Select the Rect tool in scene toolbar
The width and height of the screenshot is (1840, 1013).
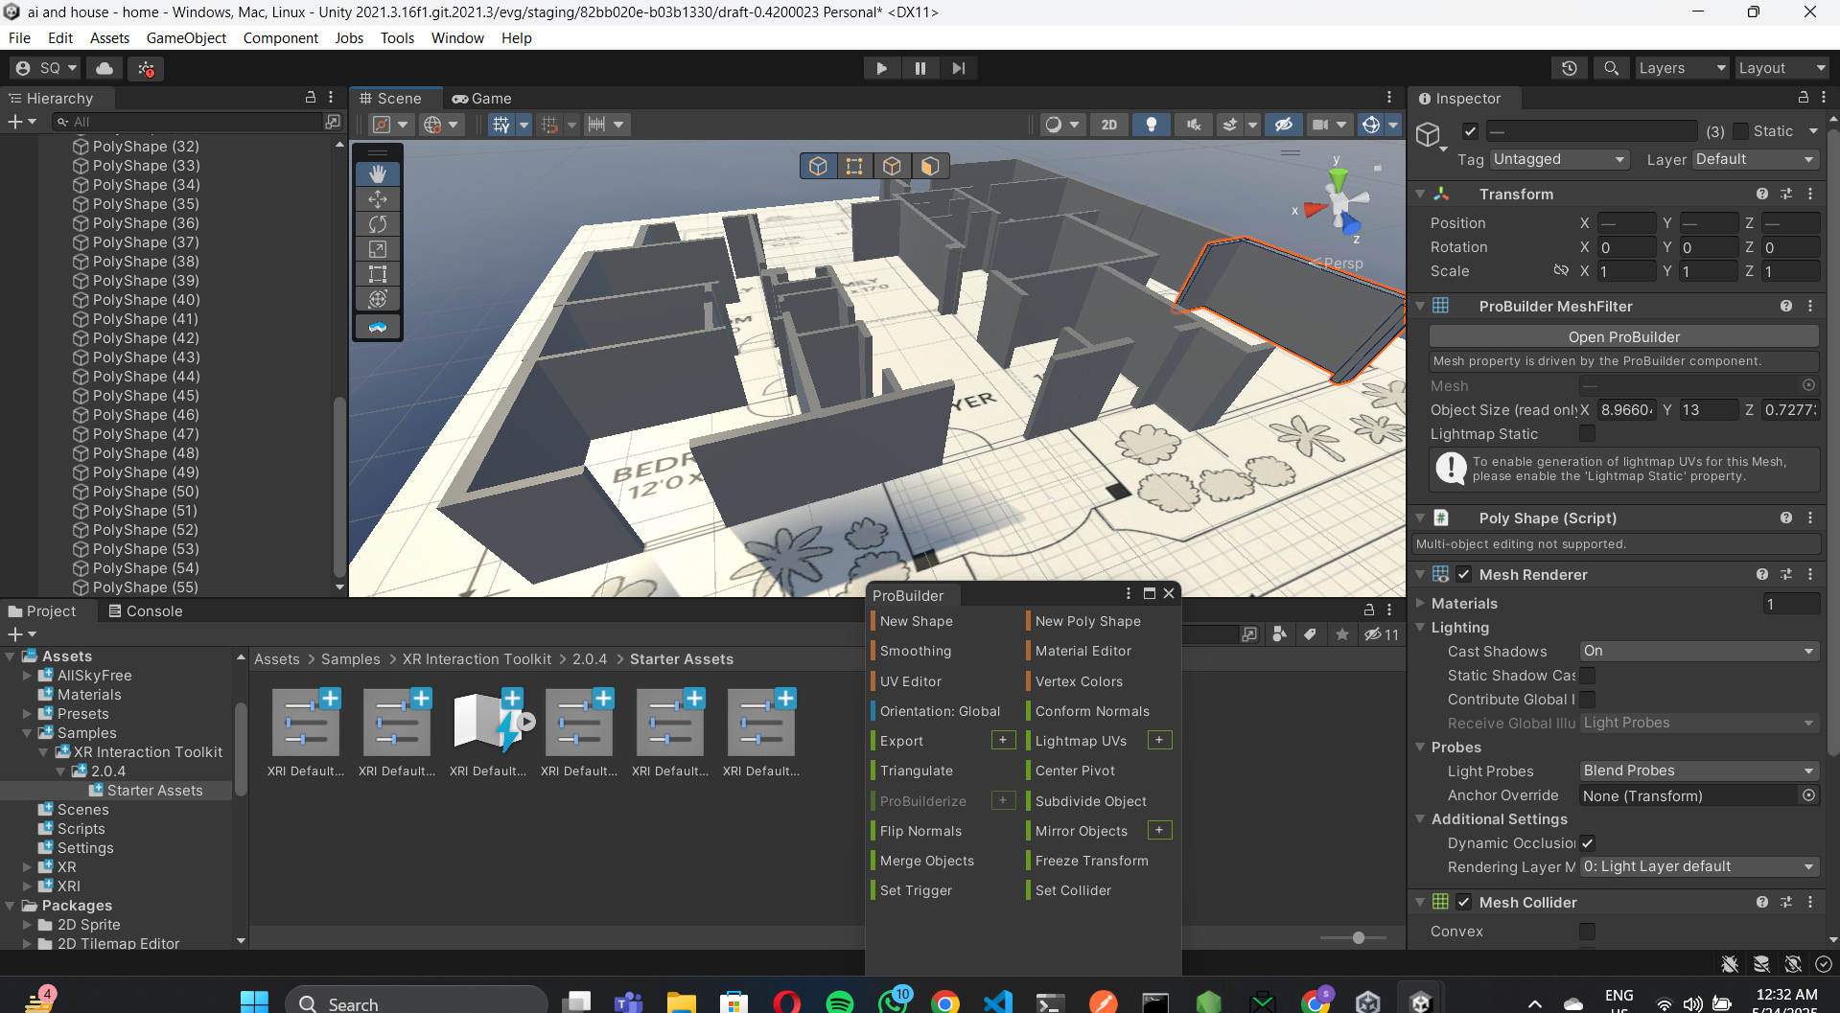378,273
